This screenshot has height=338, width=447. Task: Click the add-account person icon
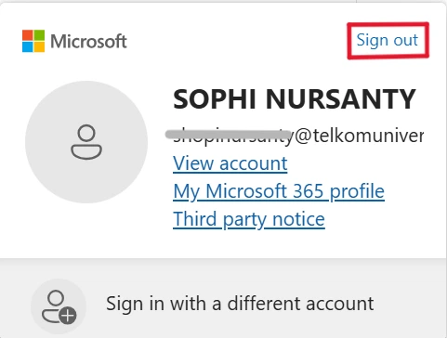[x=59, y=306]
